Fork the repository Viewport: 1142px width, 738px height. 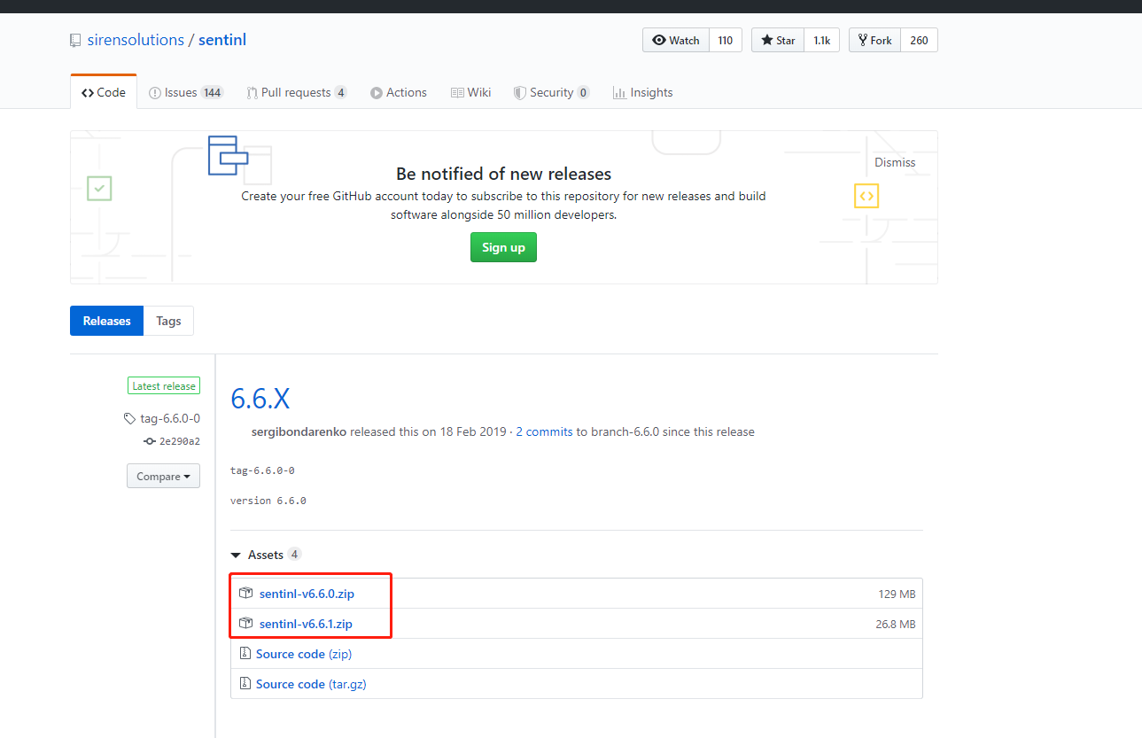coord(874,40)
